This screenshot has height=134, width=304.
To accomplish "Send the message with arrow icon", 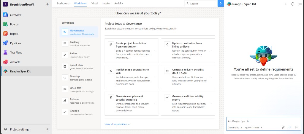I will coord(296,128).
